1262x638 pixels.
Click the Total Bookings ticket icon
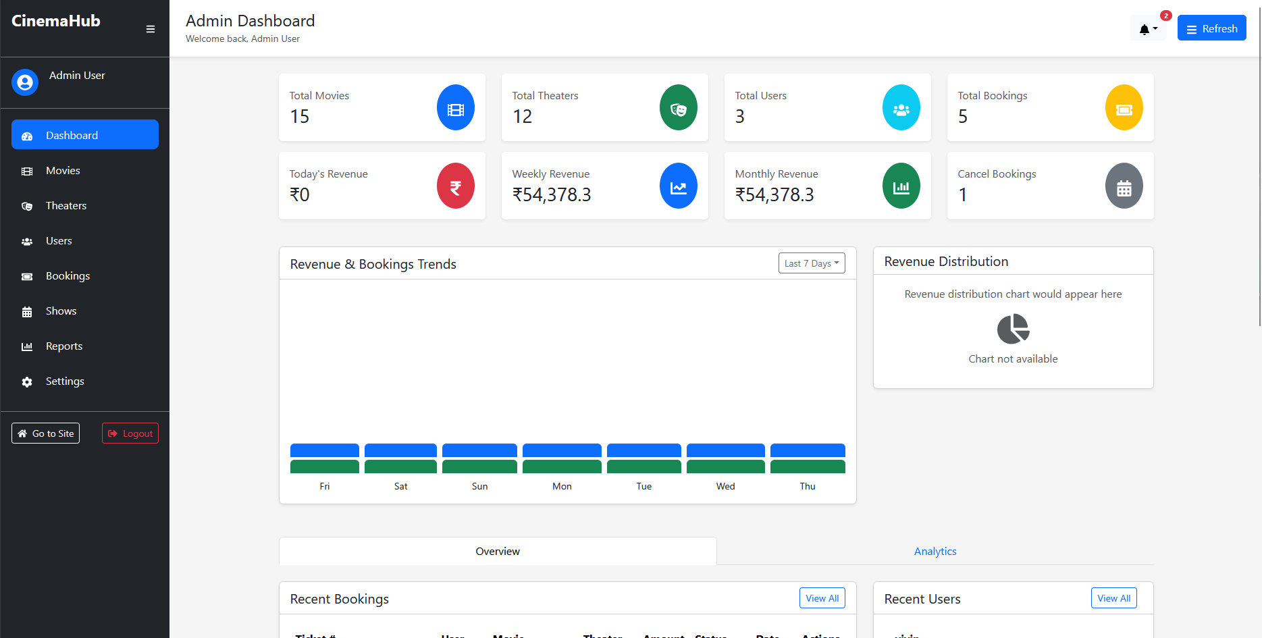coord(1124,108)
